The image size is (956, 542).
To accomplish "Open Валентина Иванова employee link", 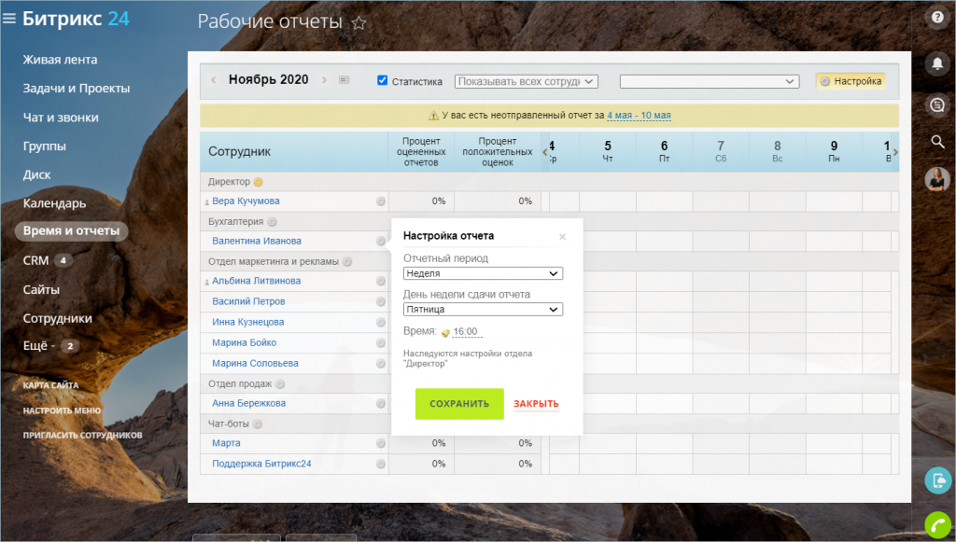I will coord(257,242).
